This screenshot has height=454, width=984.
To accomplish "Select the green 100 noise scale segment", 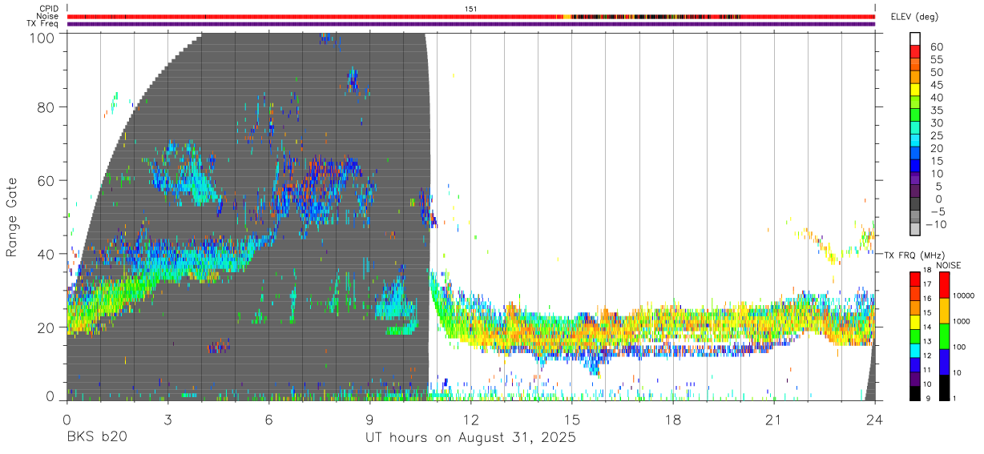I will (x=946, y=336).
